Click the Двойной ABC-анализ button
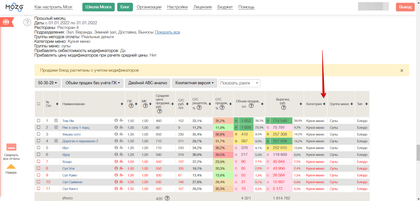420x201 pixels. pos(148,83)
